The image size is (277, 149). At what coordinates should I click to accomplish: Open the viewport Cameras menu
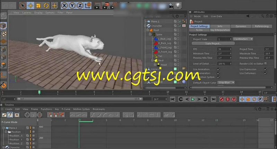click(x=27, y=13)
